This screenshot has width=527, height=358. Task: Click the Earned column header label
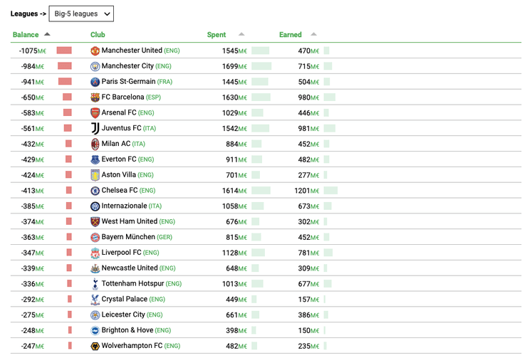(x=290, y=35)
